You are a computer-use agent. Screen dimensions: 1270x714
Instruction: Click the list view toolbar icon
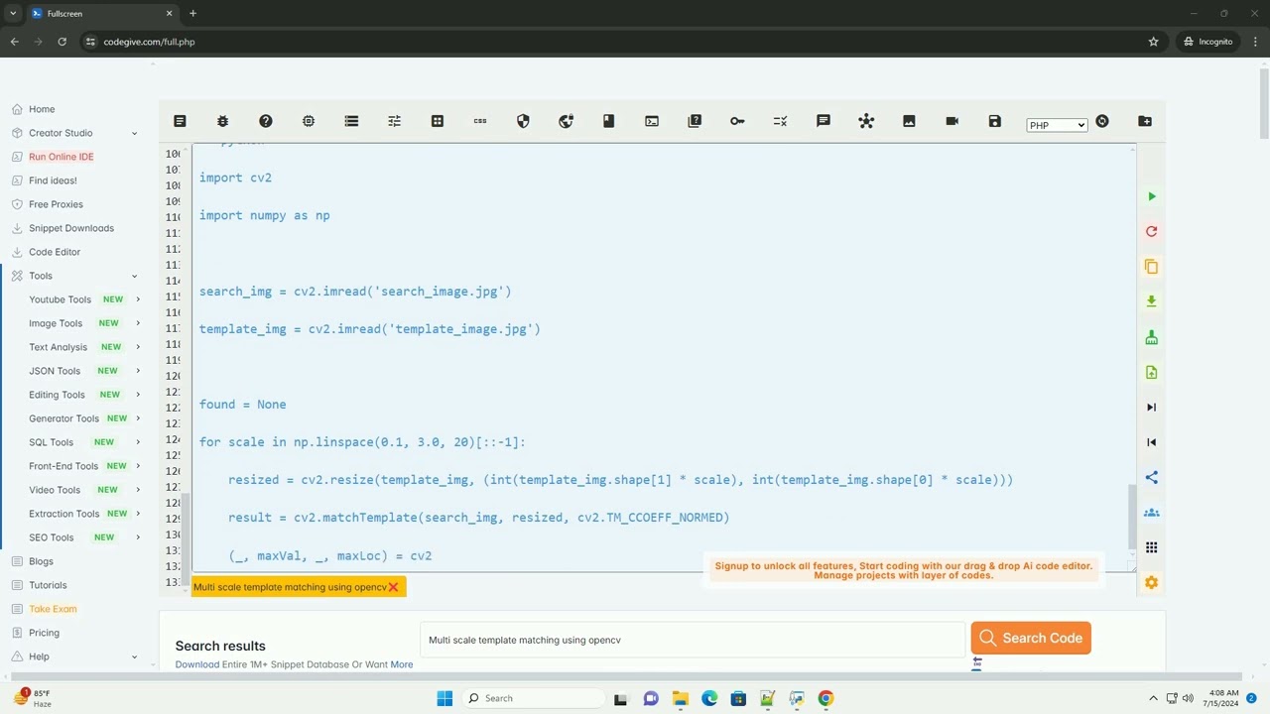(351, 121)
